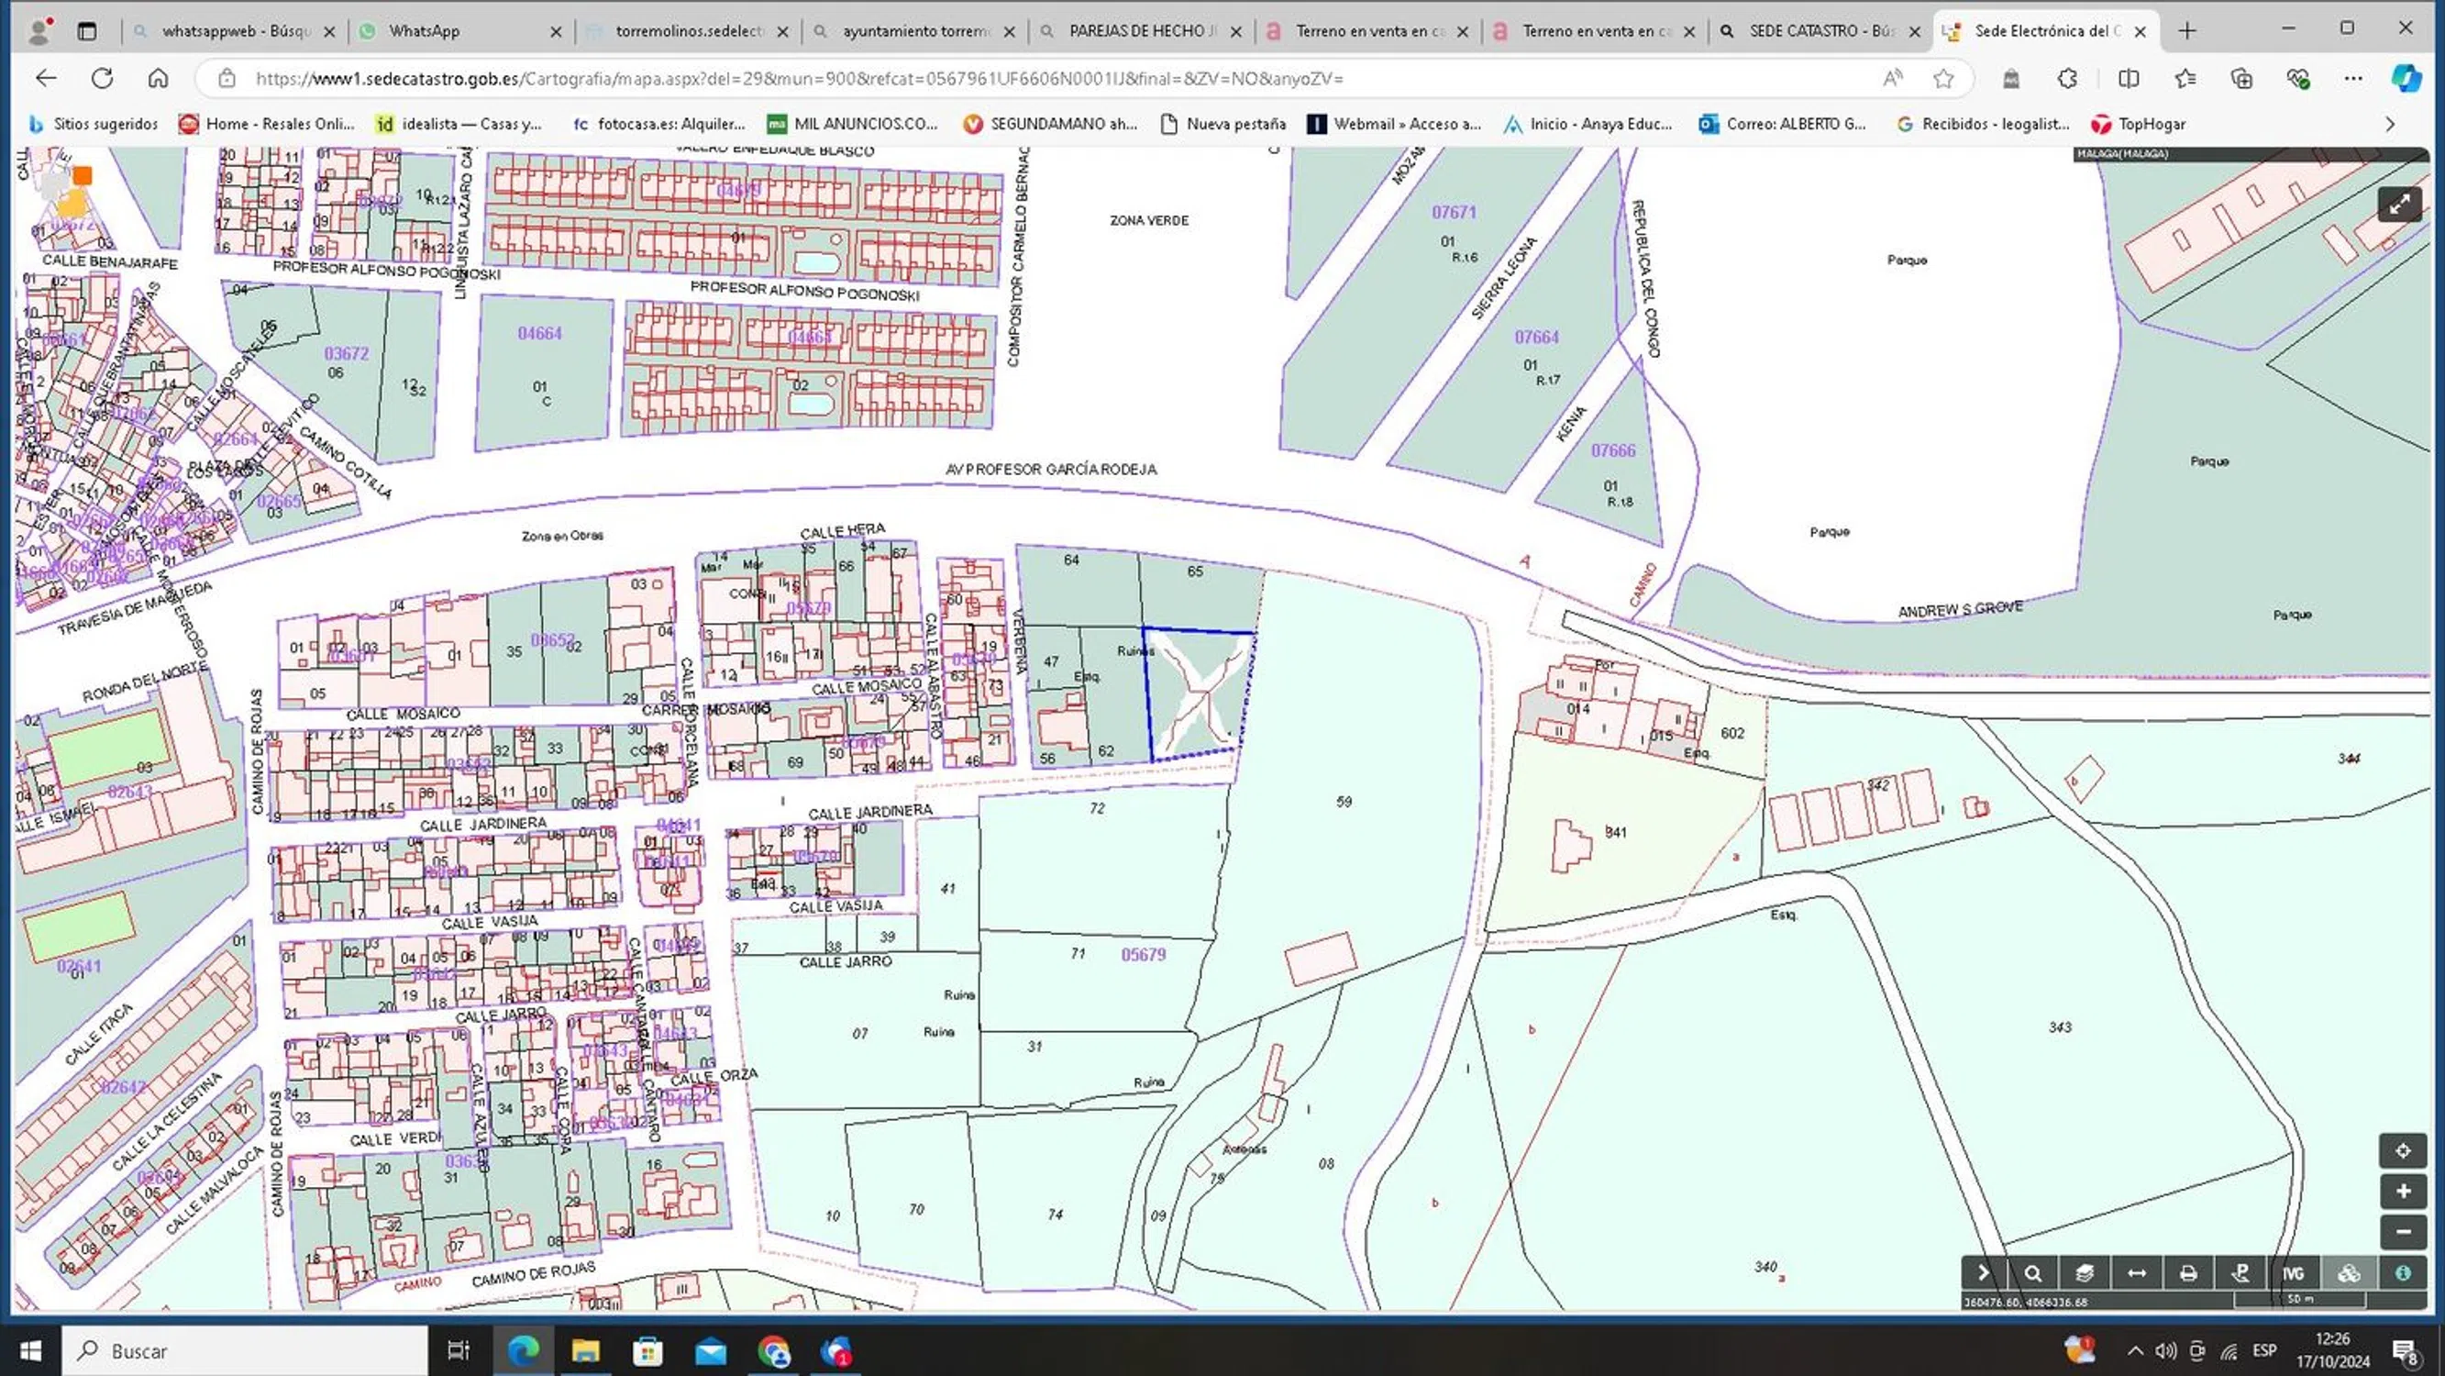The width and height of the screenshot is (2445, 1376).
Task: Print the cadastral map
Action: tap(2188, 1273)
